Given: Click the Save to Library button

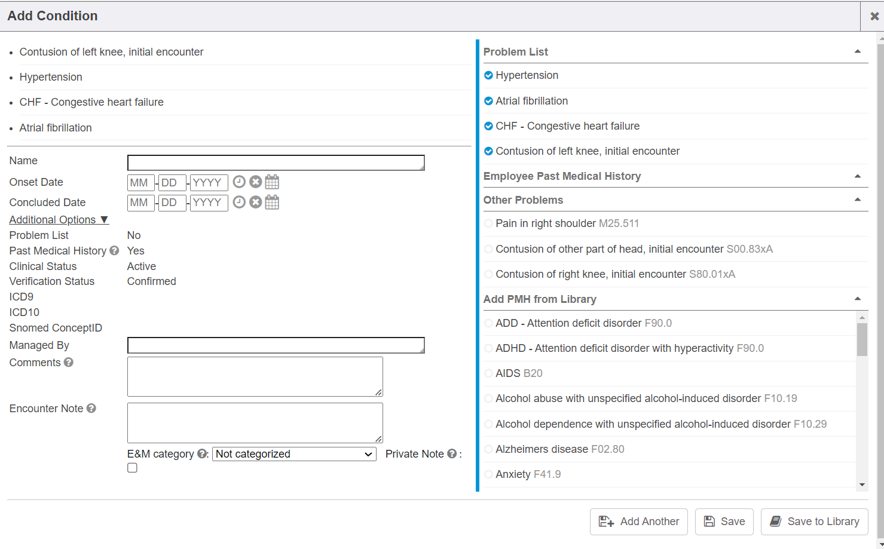Looking at the screenshot, I should tap(814, 522).
